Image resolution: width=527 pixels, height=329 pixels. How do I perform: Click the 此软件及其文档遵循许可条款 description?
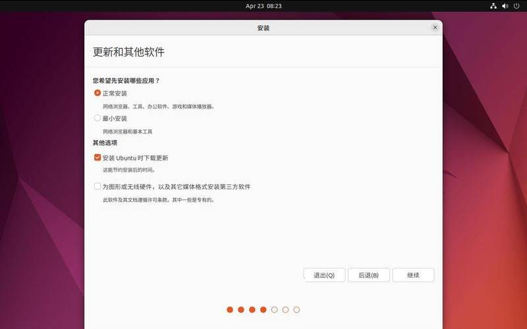(x=159, y=200)
